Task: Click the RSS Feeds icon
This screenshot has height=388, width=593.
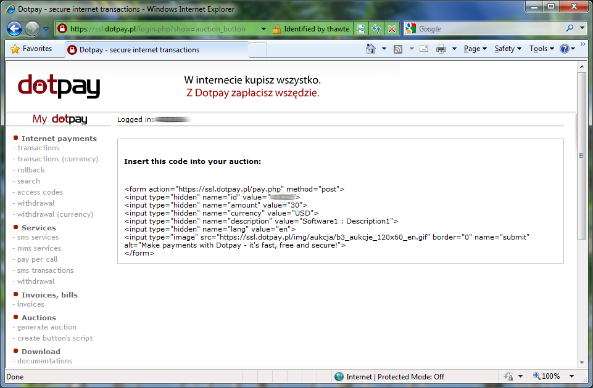Action: 398,49
